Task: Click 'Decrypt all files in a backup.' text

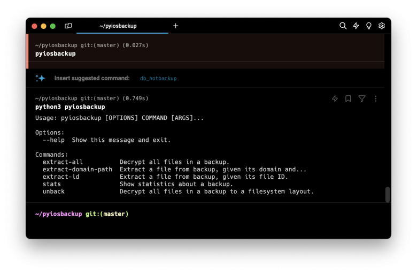Action: click(x=174, y=162)
